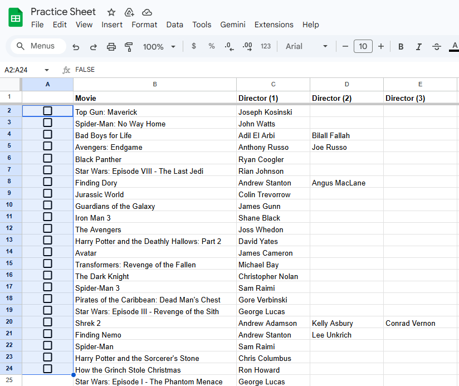Select row 25 header

click(11, 380)
